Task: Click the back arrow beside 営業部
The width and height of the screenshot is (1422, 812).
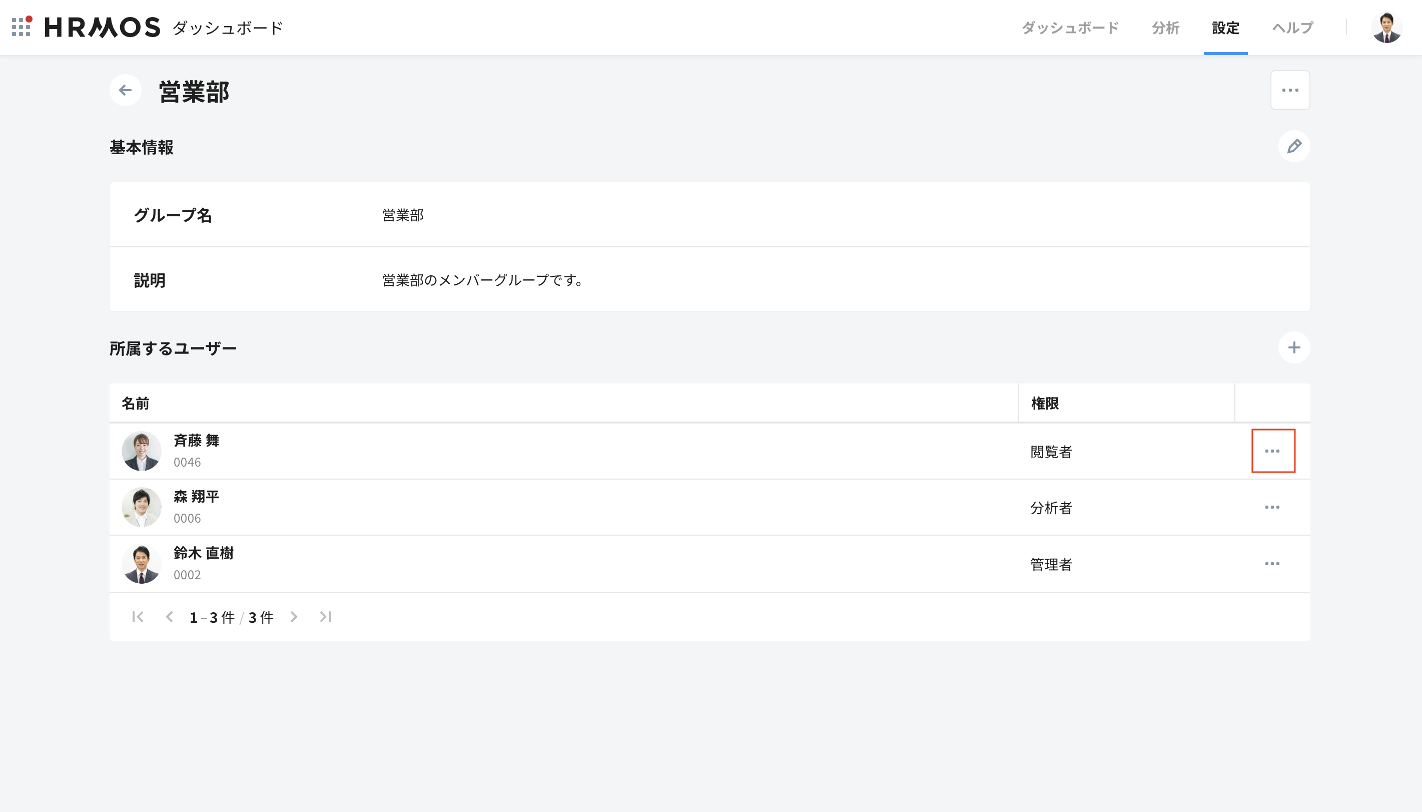Action: [126, 90]
